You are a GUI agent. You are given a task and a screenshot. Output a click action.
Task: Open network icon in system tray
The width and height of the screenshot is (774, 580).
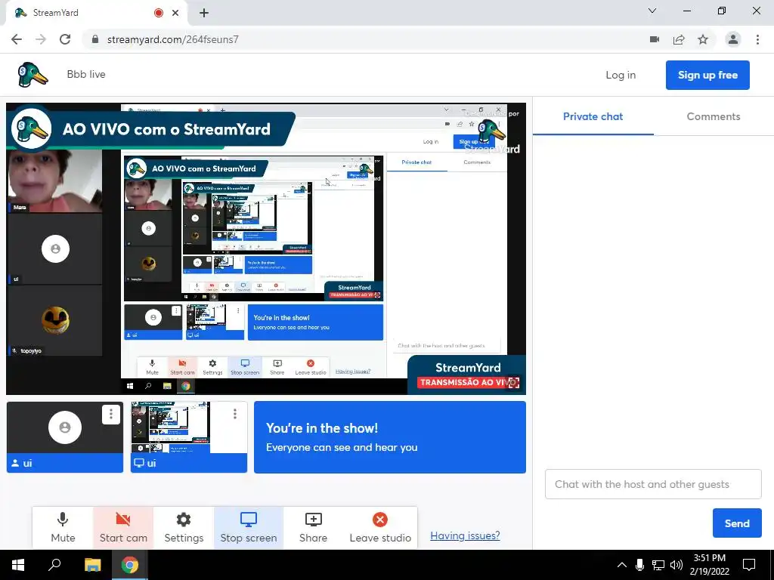[658, 565]
